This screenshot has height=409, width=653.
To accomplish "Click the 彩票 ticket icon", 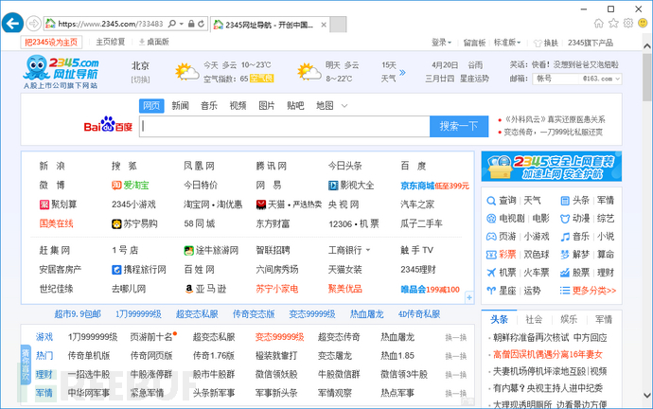I will pyautogui.click(x=491, y=255).
